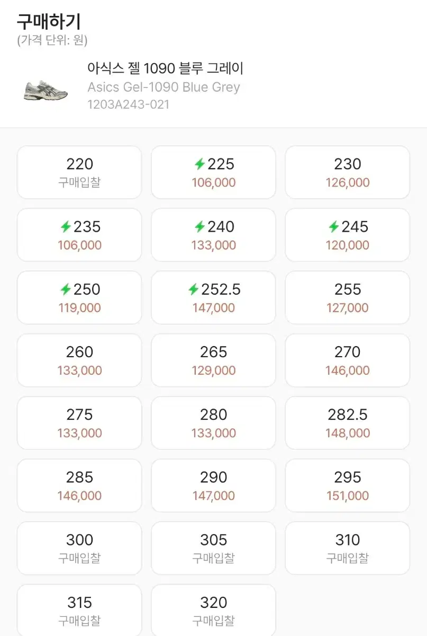Select size 220 to place a bid
The height and width of the screenshot is (636, 427).
coord(79,172)
